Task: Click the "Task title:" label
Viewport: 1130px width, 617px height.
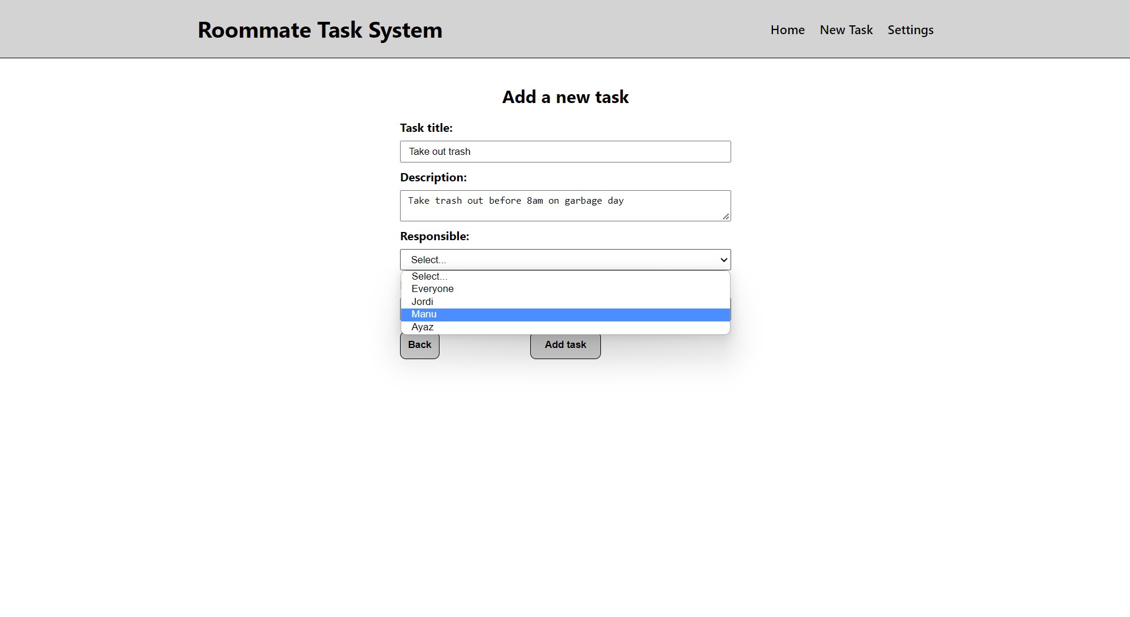Action: (x=426, y=128)
